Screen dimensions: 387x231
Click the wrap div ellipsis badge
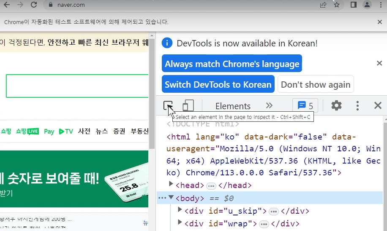tap(264, 224)
